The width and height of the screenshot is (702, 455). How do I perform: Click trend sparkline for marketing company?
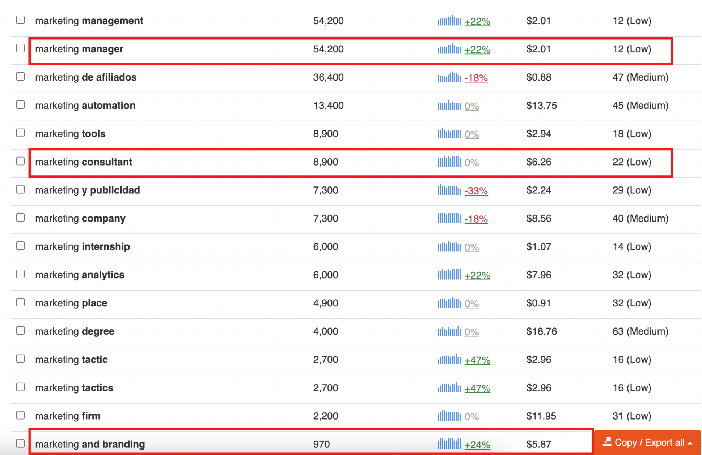click(449, 218)
